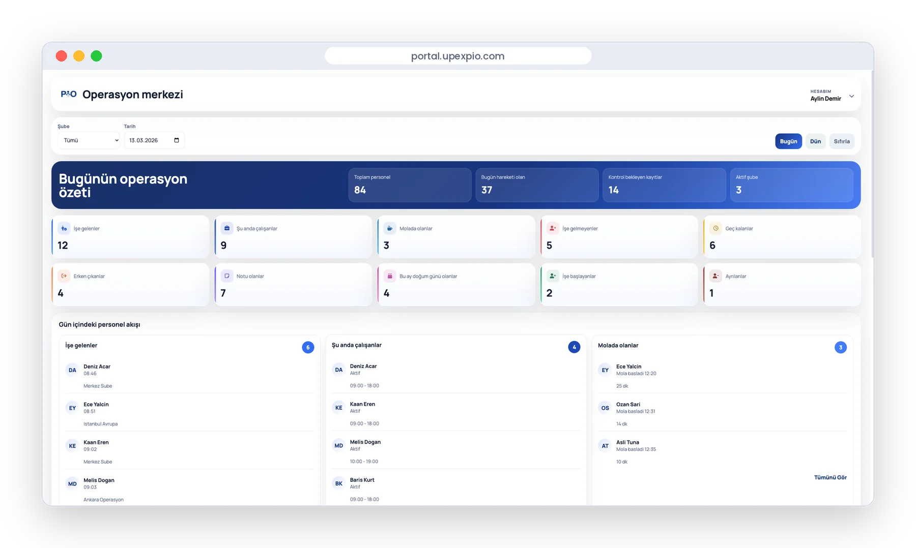Select Melis Dogan row with 10:00 - 19:00
This screenshot has height=548, width=916.
(456, 451)
